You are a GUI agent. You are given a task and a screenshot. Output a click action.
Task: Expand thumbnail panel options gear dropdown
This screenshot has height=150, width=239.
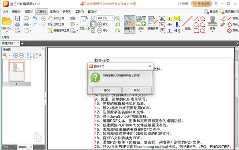click(x=10, y=55)
